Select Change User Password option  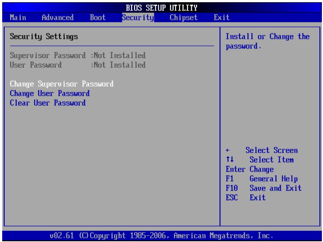tap(50, 93)
